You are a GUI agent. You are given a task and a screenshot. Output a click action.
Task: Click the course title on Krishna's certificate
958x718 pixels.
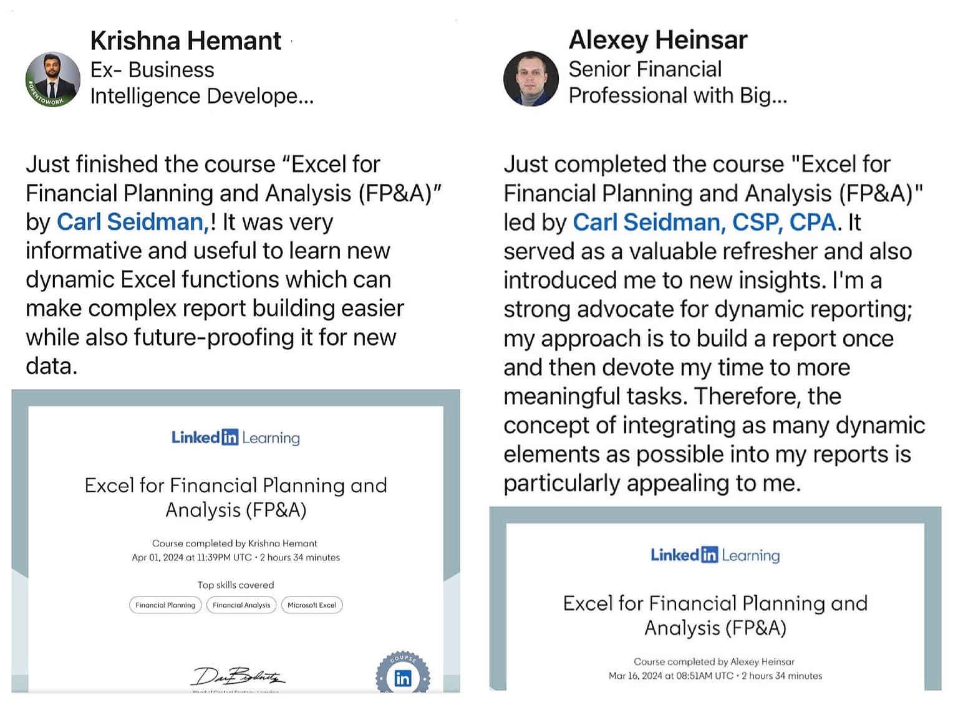(x=236, y=497)
